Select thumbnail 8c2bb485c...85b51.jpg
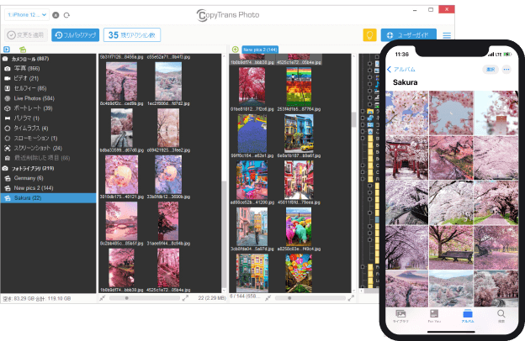 point(121,221)
